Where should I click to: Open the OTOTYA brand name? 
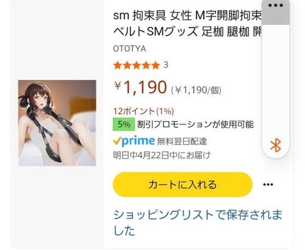129,49
